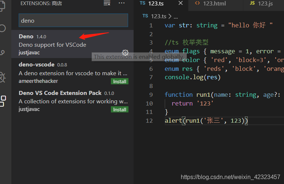Open Source Control view in activity bar
Screen dimensions: 284x184
click(x=3, y=53)
